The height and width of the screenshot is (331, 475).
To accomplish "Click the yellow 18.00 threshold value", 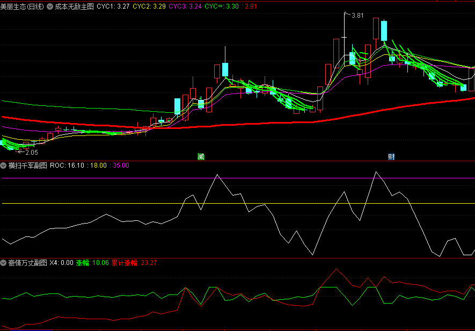I will (x=98, y=165).
